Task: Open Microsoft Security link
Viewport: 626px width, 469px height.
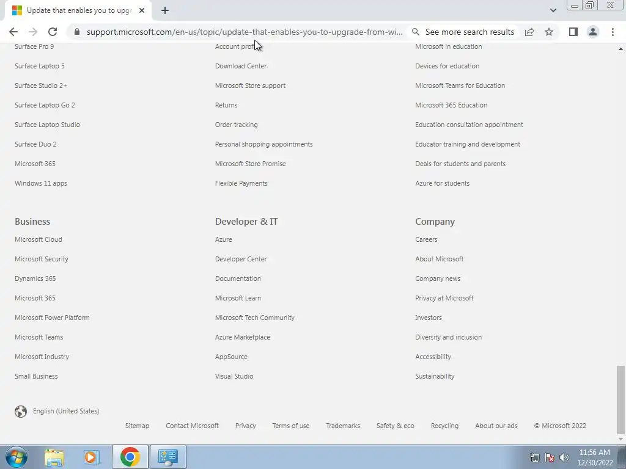Action: point(42,259)
